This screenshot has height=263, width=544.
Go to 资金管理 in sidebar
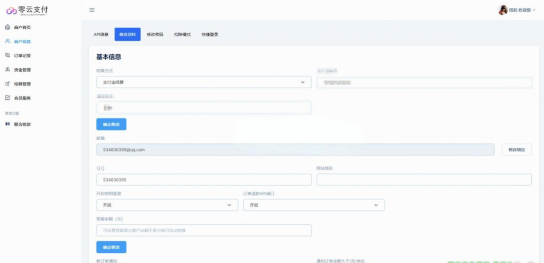(x=22, y=70)
